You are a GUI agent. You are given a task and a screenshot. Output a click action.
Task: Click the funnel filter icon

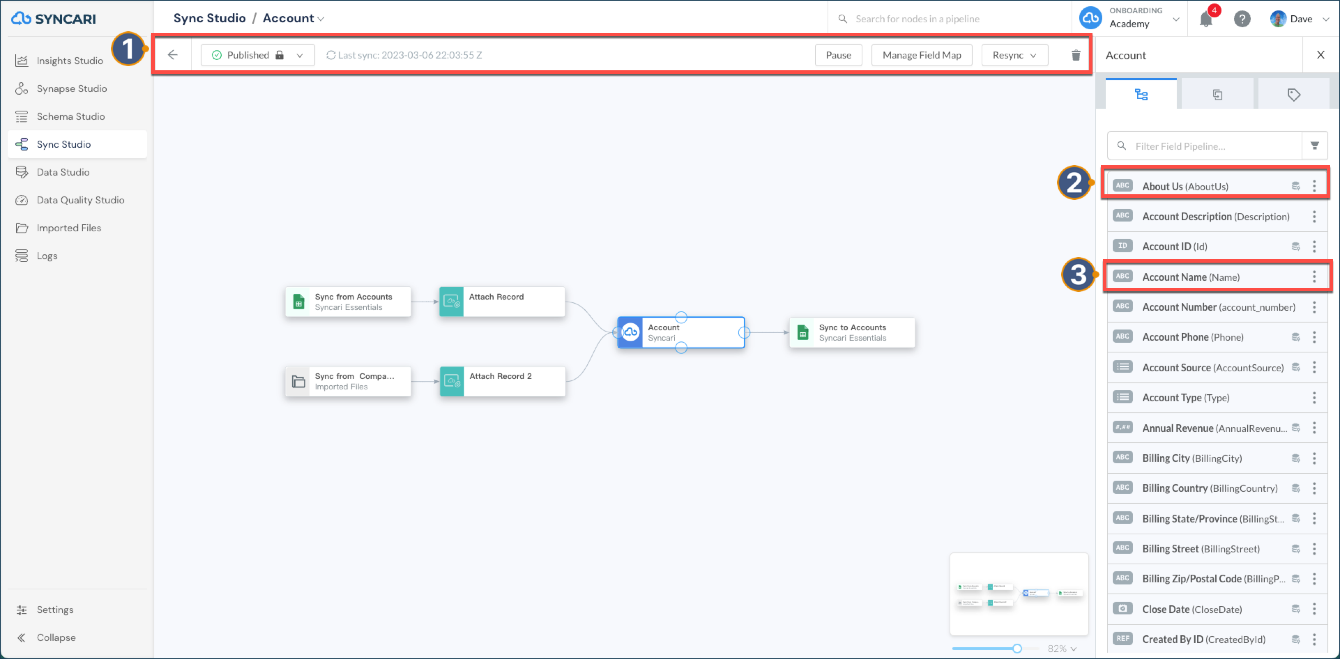click(x=1315, y=146)
